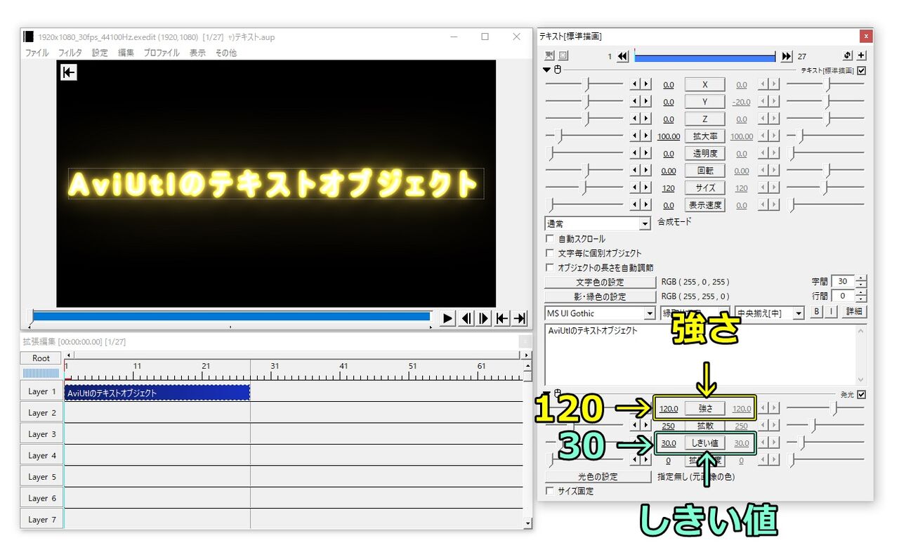Select the AviUtlのテキストオブジェクト clip on Layer 1
The image size is (899, 550).
156,391
